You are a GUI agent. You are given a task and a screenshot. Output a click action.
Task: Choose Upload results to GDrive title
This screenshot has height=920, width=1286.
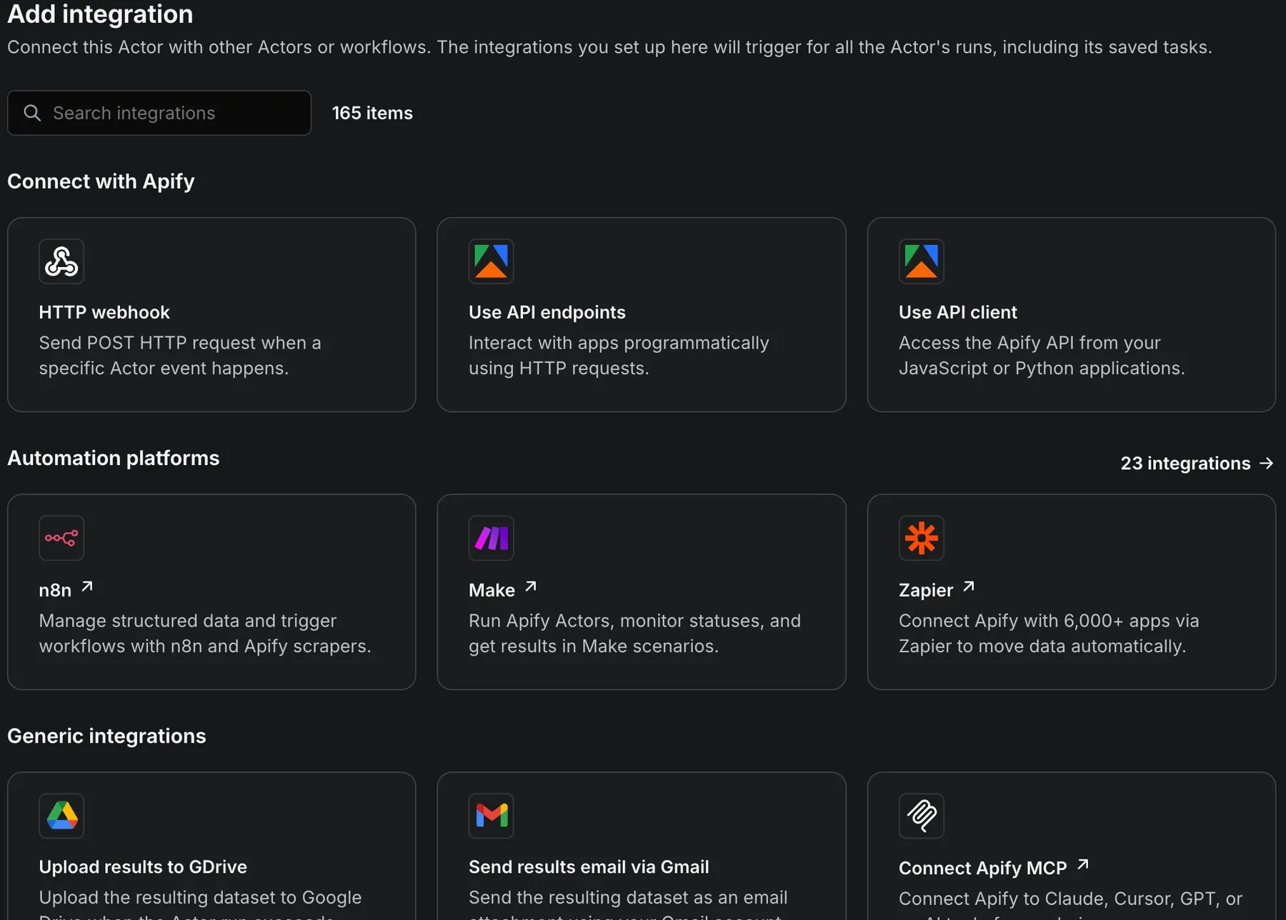pos(143,867)
